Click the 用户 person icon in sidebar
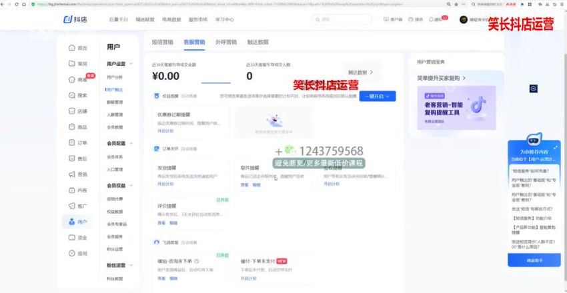The height and width of the screenshot is (293, 567). (x=71, y=222)
